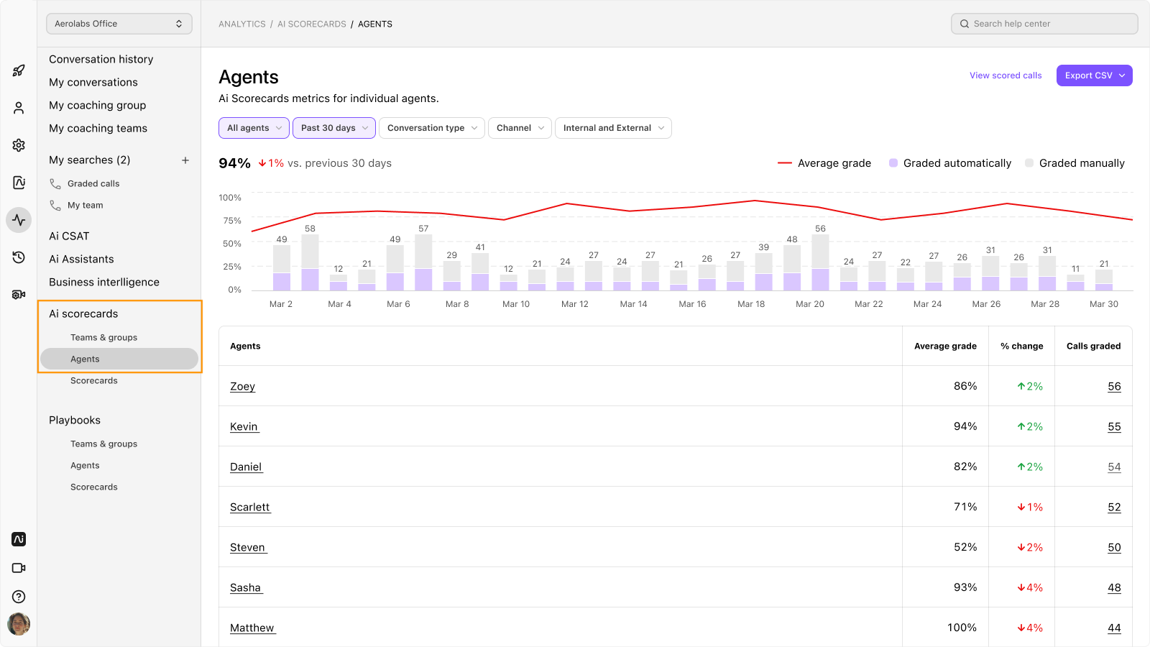Open Scorecards under Playbooks

click(x=94, y=487)
